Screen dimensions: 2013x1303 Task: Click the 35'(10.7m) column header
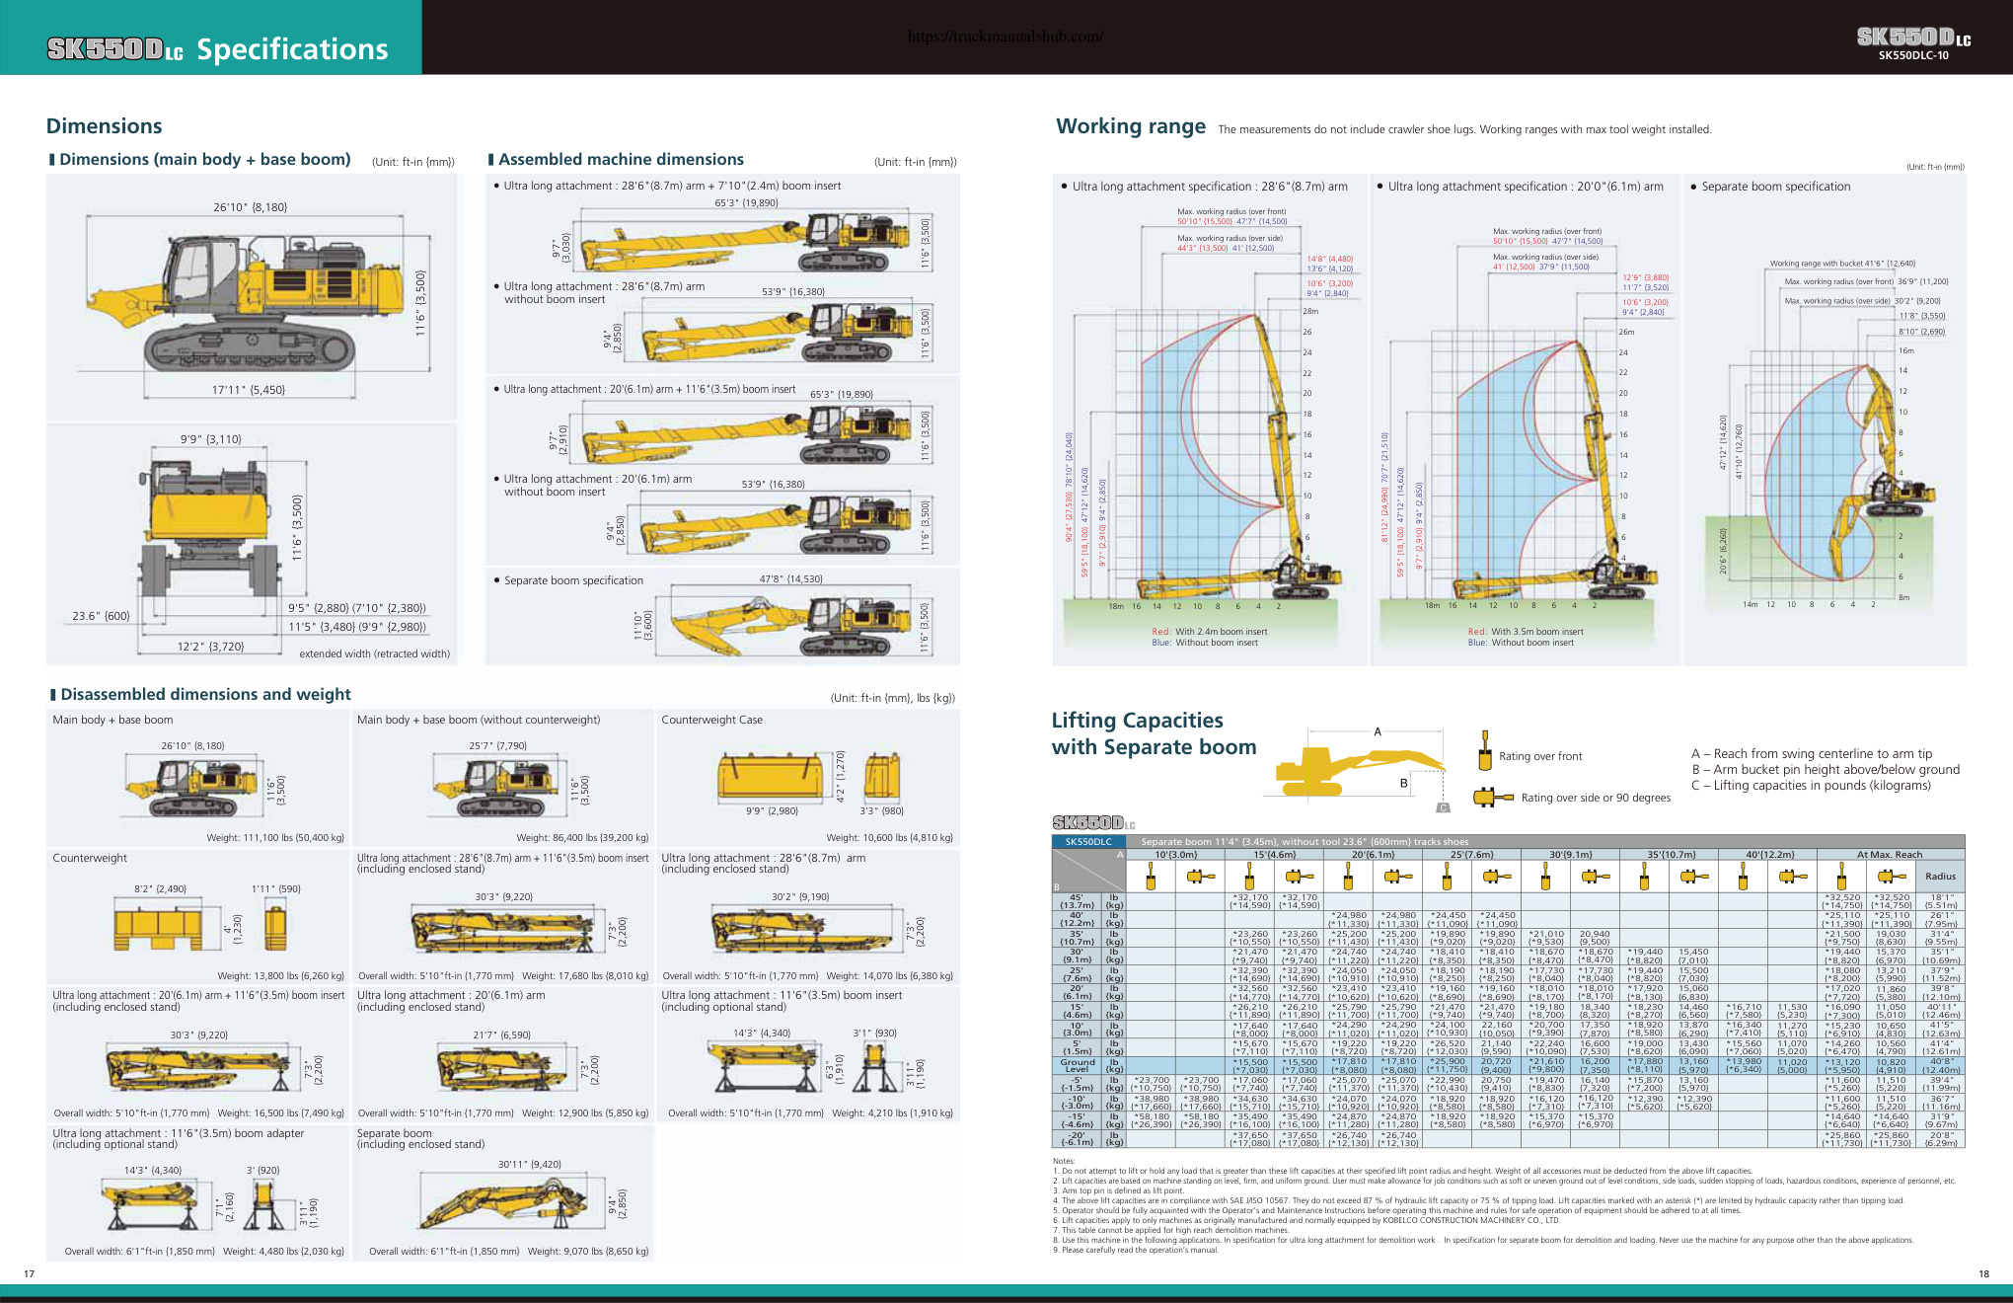click(x=1669, y=855)
